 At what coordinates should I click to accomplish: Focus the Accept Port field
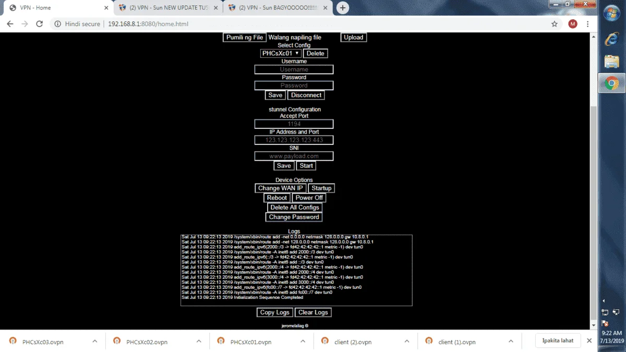pos(294,124)
